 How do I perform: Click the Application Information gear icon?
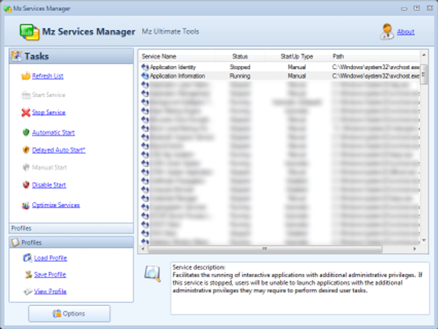point(145,76)
